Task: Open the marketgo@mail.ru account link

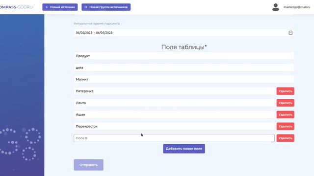Action: 297,7
